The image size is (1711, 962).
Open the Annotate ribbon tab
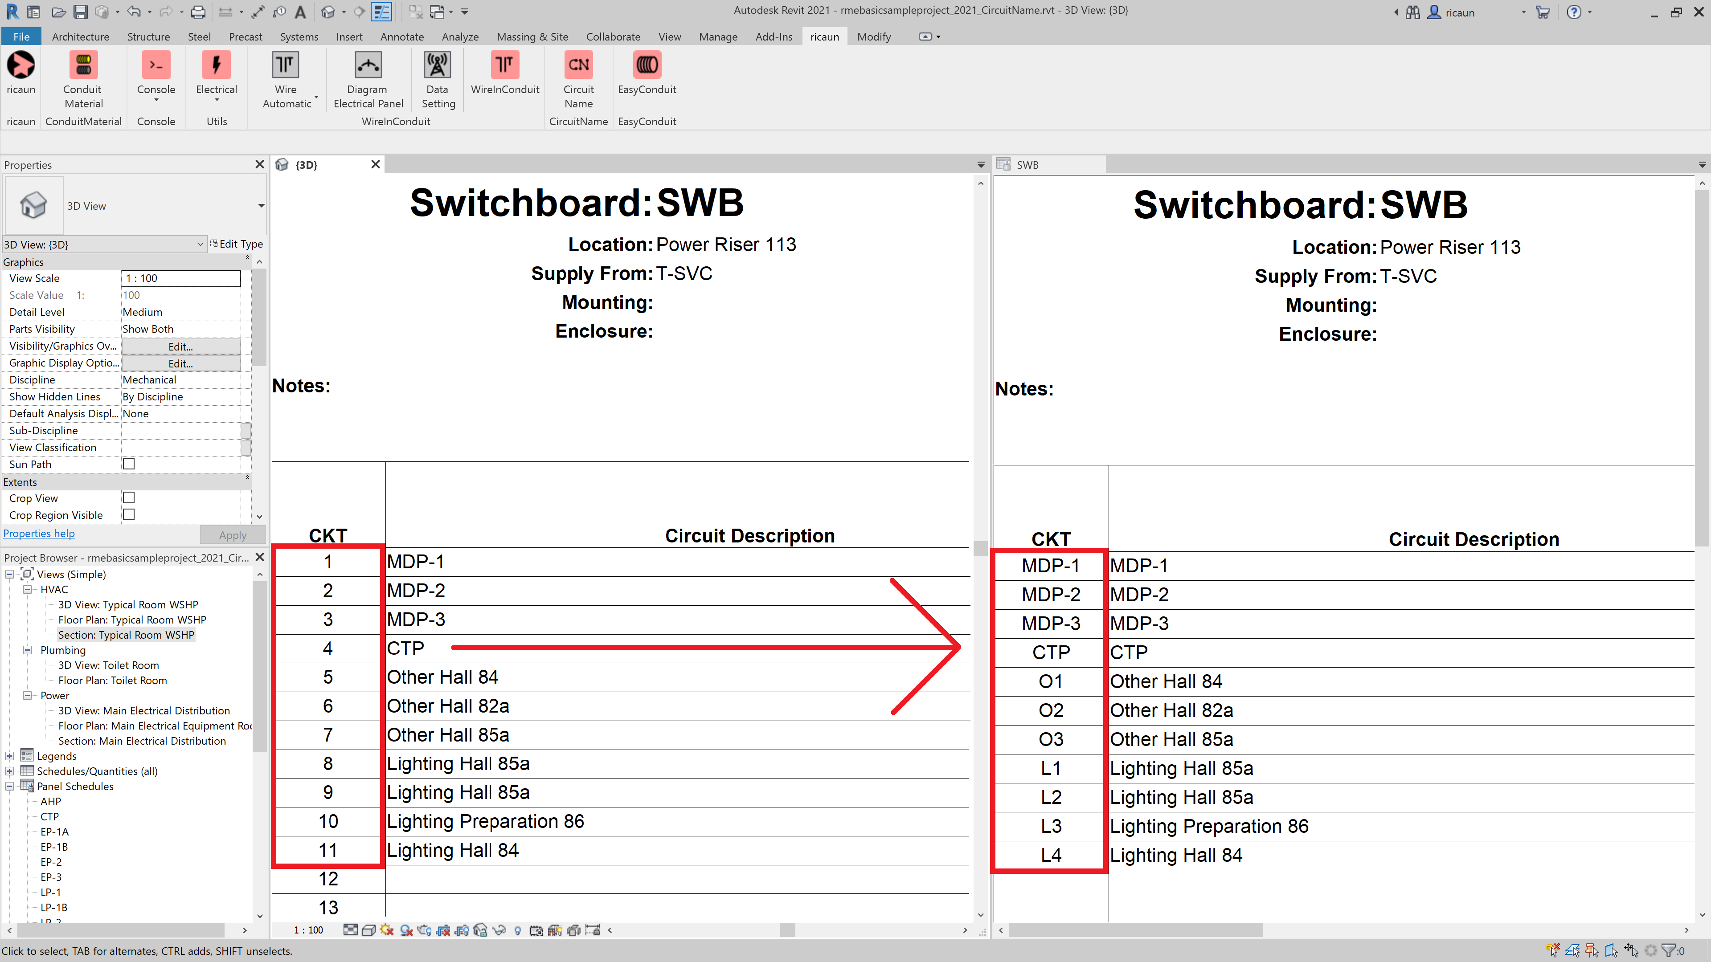point(401,37)
